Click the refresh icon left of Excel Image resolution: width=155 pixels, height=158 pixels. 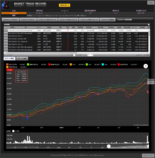5,55
